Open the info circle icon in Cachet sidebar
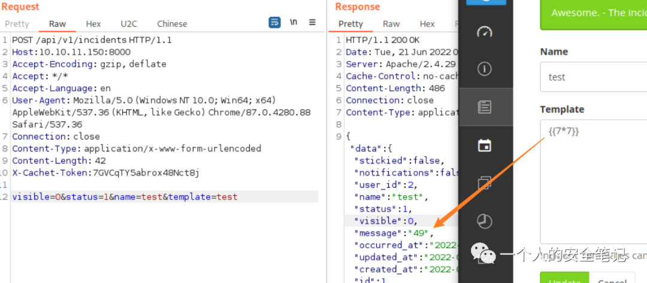This screenshot has width=647, height=283. point(485,69)
